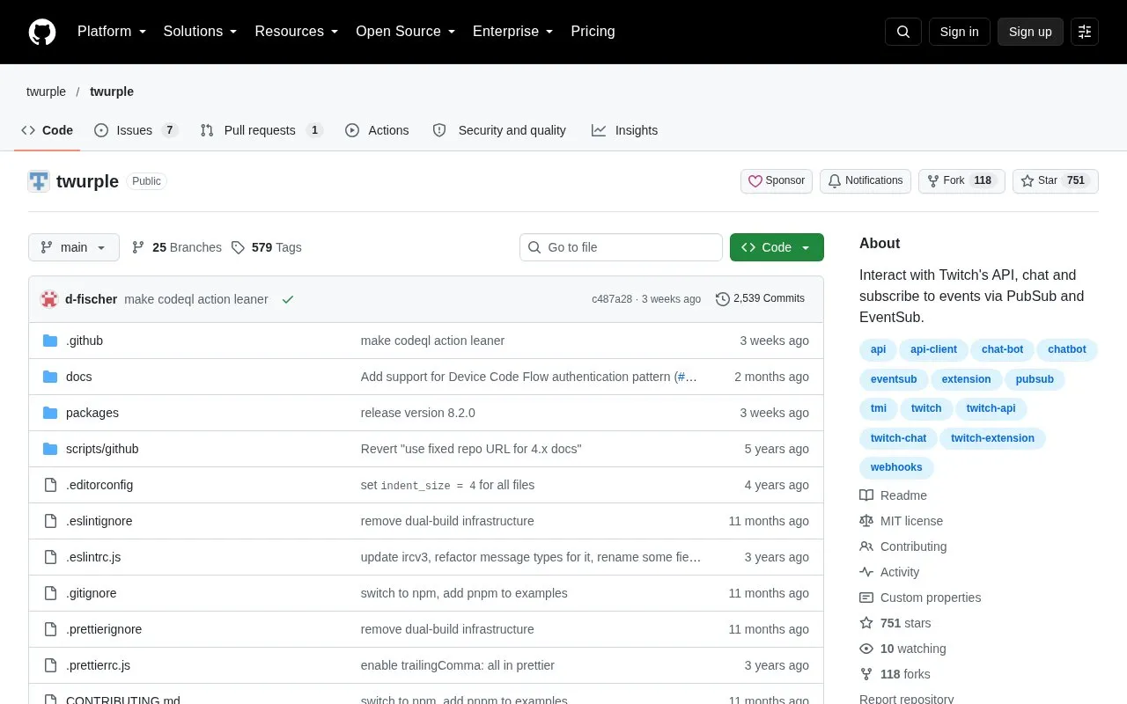
Task: Focus the Go to file field
Action: (621, 247)
